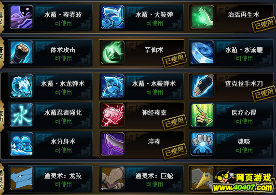Select the 通灵术：巨蛇 snake summon thumbnail
This screenshot has width=276, height=195.
[x=112, y=178]
